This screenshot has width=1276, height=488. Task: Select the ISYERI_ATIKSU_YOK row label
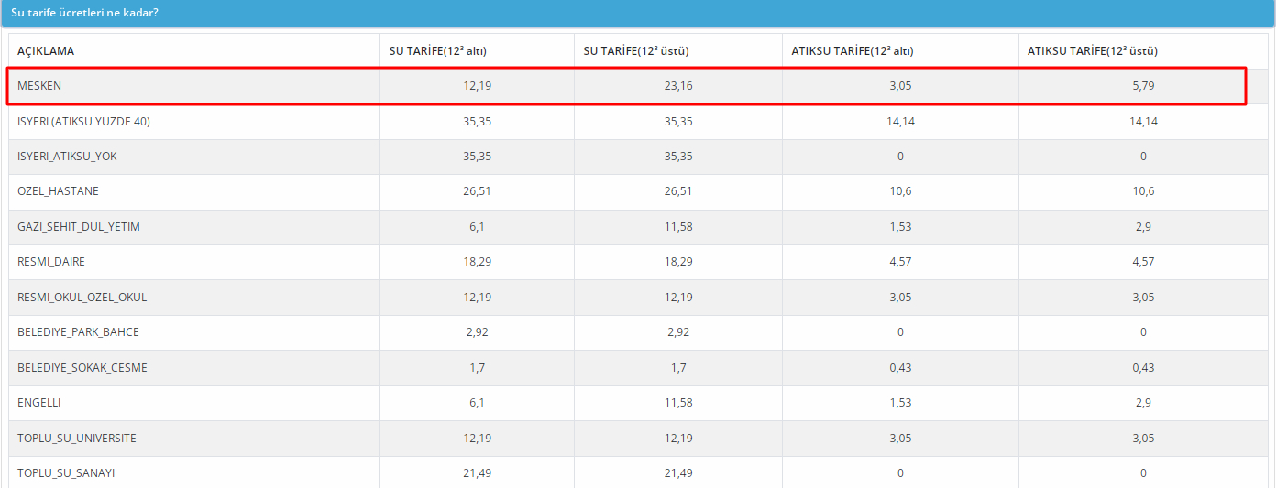[x=67, y=157]
